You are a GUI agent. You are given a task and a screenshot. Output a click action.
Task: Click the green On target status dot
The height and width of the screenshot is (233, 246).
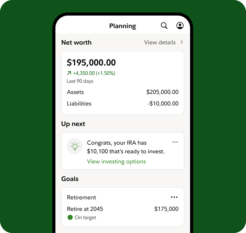coord(70,218)
